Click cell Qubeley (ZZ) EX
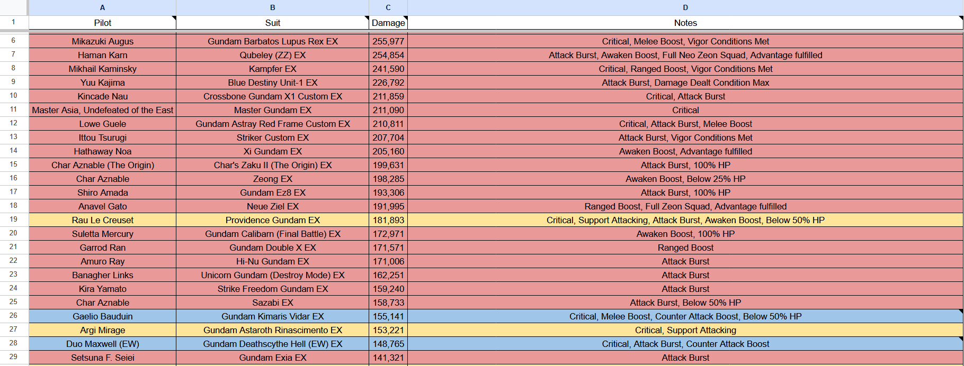This screenshot has width=964, height=366. tap(272, 55)
